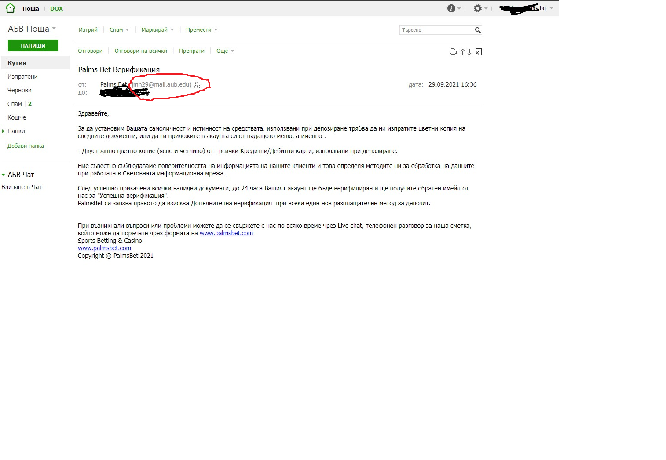Click the Добави папка link

coord(26,146)
